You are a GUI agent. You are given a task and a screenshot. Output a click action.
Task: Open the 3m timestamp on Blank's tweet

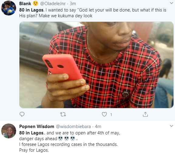pos(73,4)
